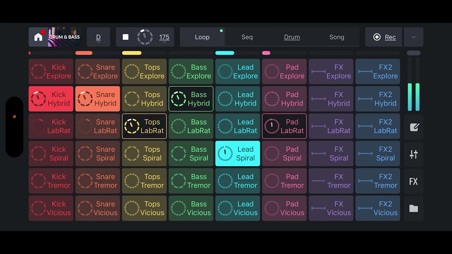
Task: Click the FX2 Tremor one-shot line icon
Action: pos(365,181)
